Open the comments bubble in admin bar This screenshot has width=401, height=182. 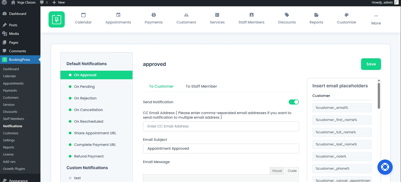point(42,3)
